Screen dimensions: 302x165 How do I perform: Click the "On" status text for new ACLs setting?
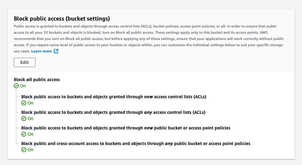coord(30,103)
